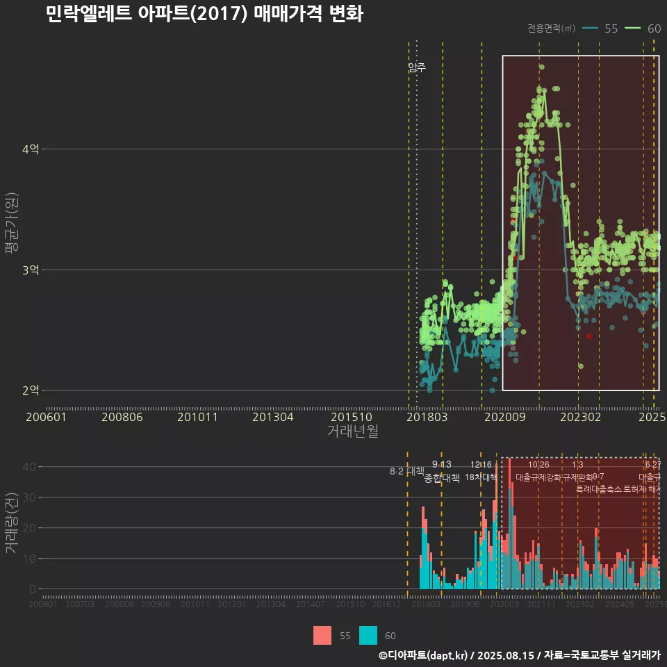Click the 거래량(건) axis title

12,524
